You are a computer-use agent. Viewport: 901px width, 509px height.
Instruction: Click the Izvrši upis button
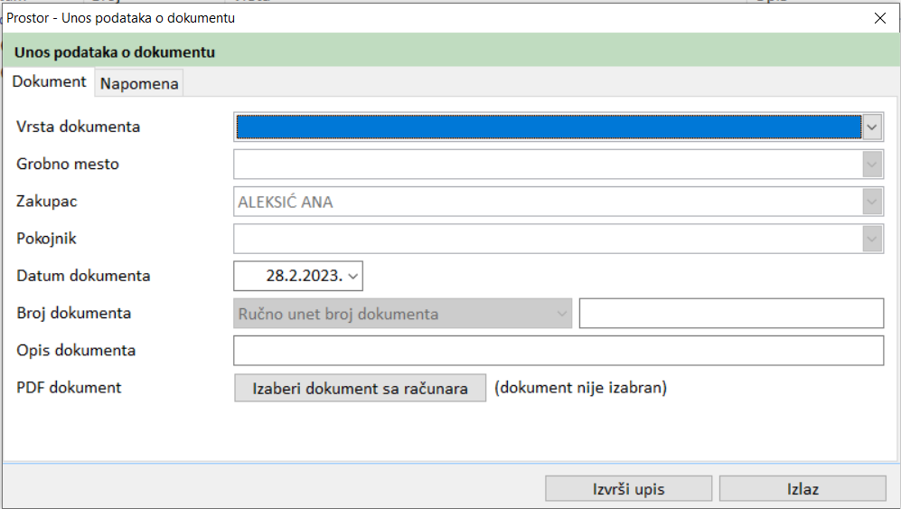click(628, 489)
